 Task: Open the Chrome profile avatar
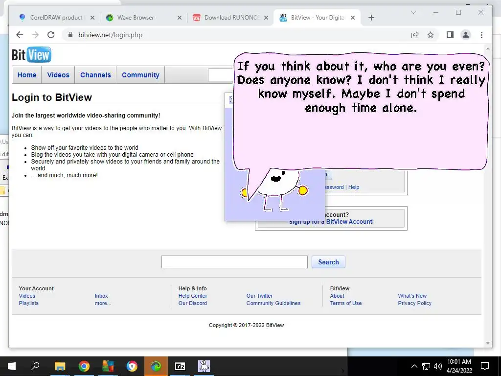point(466,35)
